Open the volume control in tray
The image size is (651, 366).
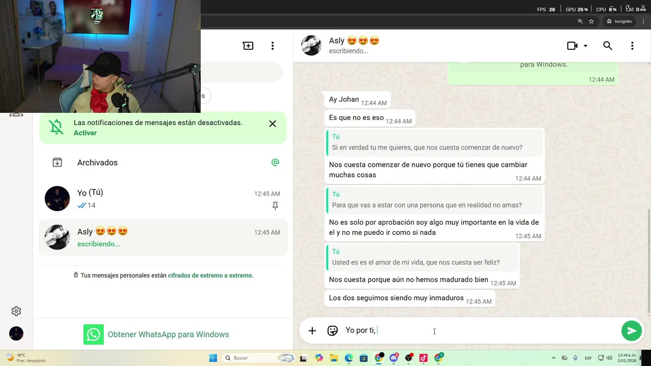(609, 358)
